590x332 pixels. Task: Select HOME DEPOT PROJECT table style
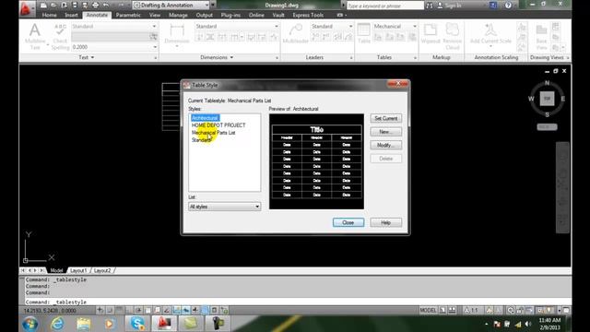tap(218, 125)
